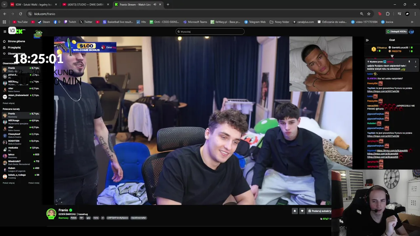Click the browser back arrow

pos(5,14)
